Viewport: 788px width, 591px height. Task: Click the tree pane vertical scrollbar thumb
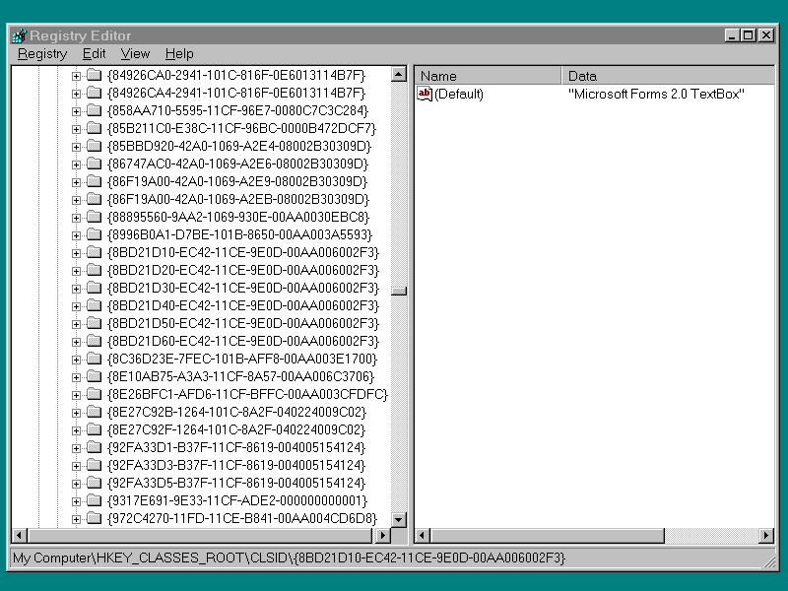coord(399,291)
